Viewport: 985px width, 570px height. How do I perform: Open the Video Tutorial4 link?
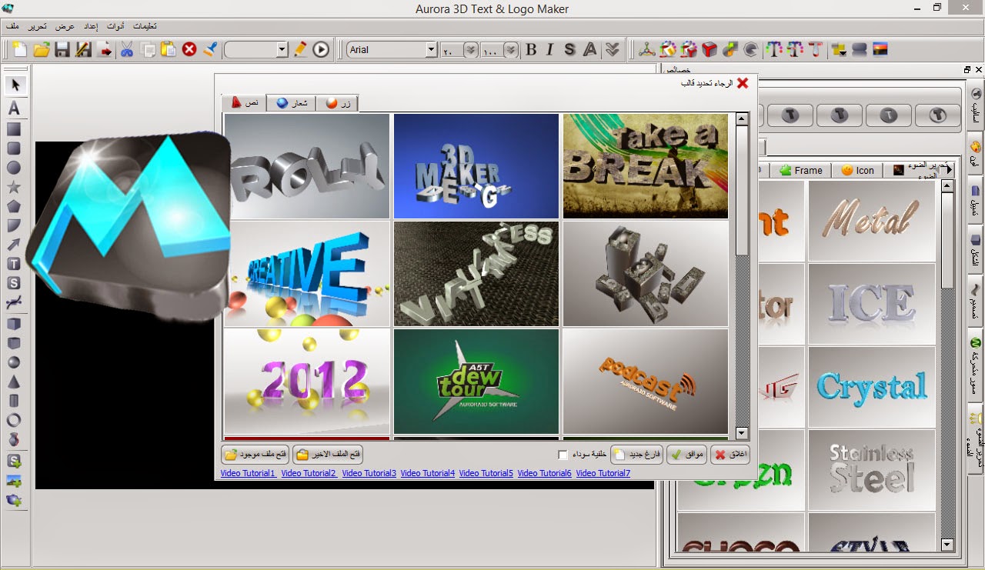(428, 473)
